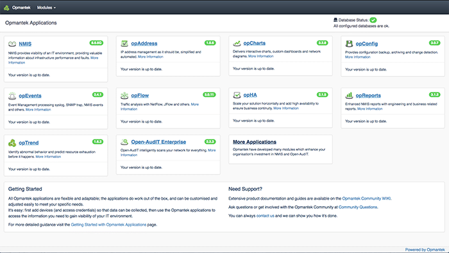Click the opFlow application icon
Screen dimensions: 449x253
coord(124,96)
